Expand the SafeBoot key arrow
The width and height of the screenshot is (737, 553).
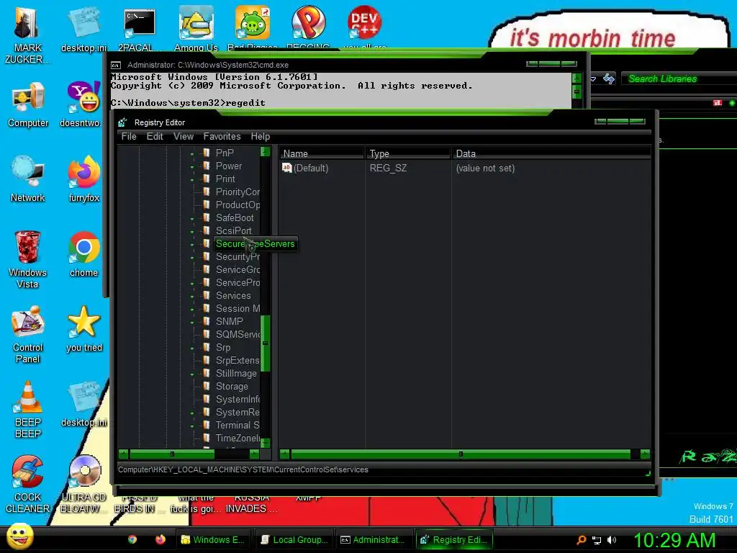[192, 219]
